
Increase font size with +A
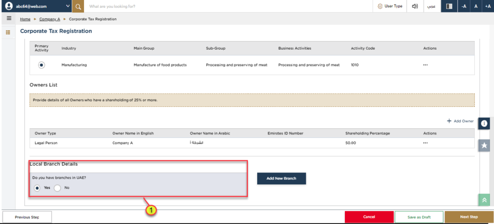click(488, 6)
